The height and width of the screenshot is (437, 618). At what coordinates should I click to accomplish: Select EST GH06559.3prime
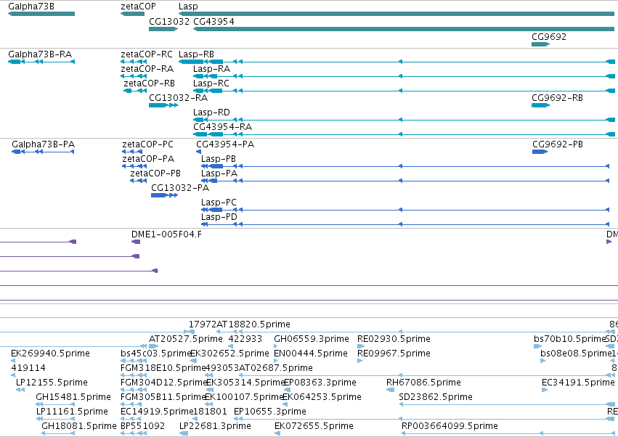(276, 346)
